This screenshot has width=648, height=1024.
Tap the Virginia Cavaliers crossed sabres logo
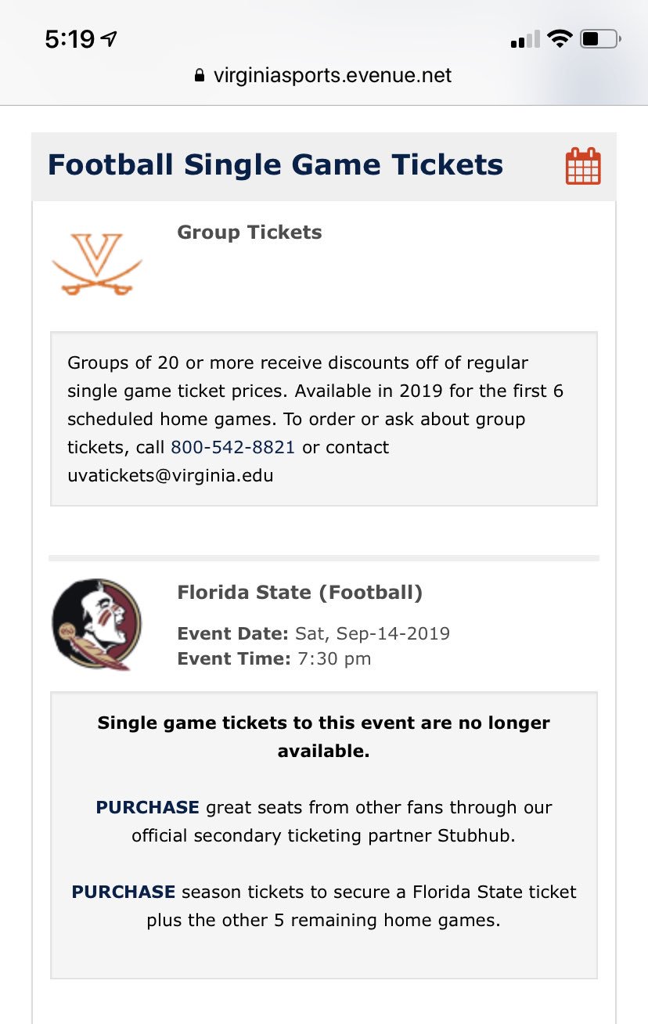pyautogui.click(x=97, y=264)
